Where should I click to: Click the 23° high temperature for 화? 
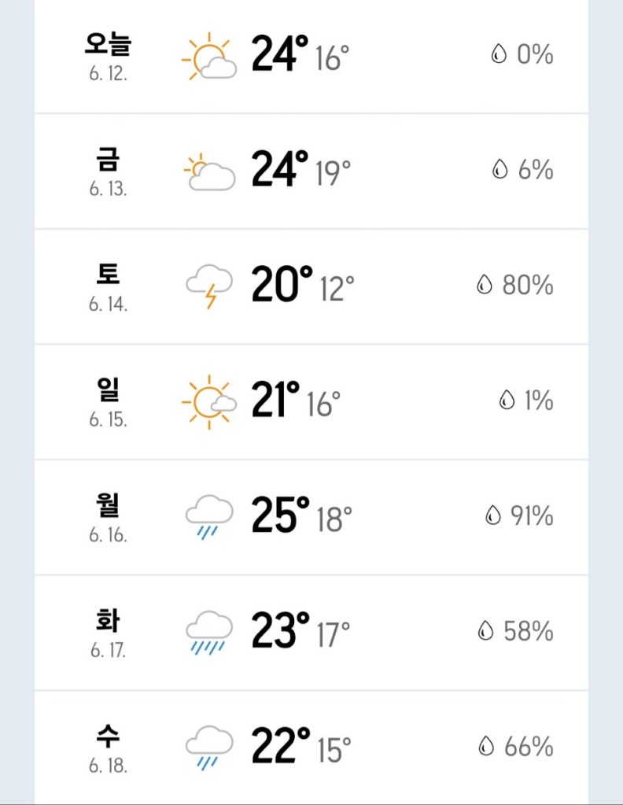(x=280, y=631)
